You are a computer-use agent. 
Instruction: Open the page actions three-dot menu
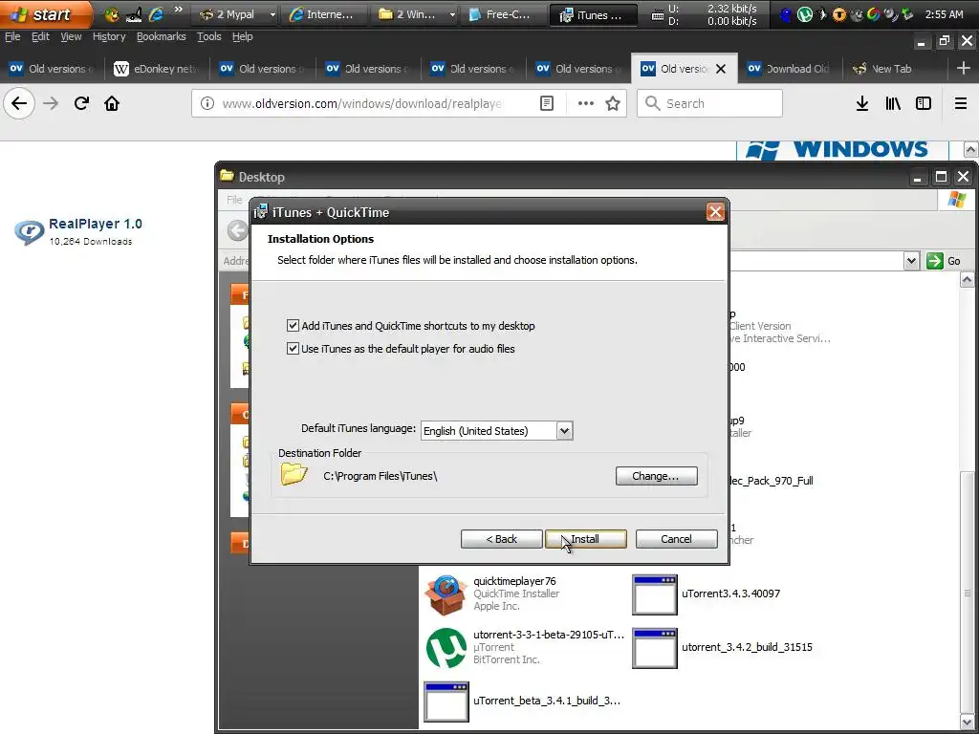586,103
